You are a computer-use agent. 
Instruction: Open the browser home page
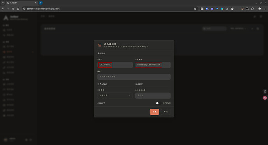click(x=18, y=9)
